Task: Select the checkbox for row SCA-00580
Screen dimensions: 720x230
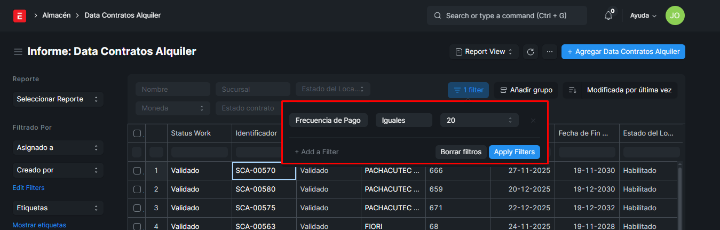Action: [x=137, y=189]
